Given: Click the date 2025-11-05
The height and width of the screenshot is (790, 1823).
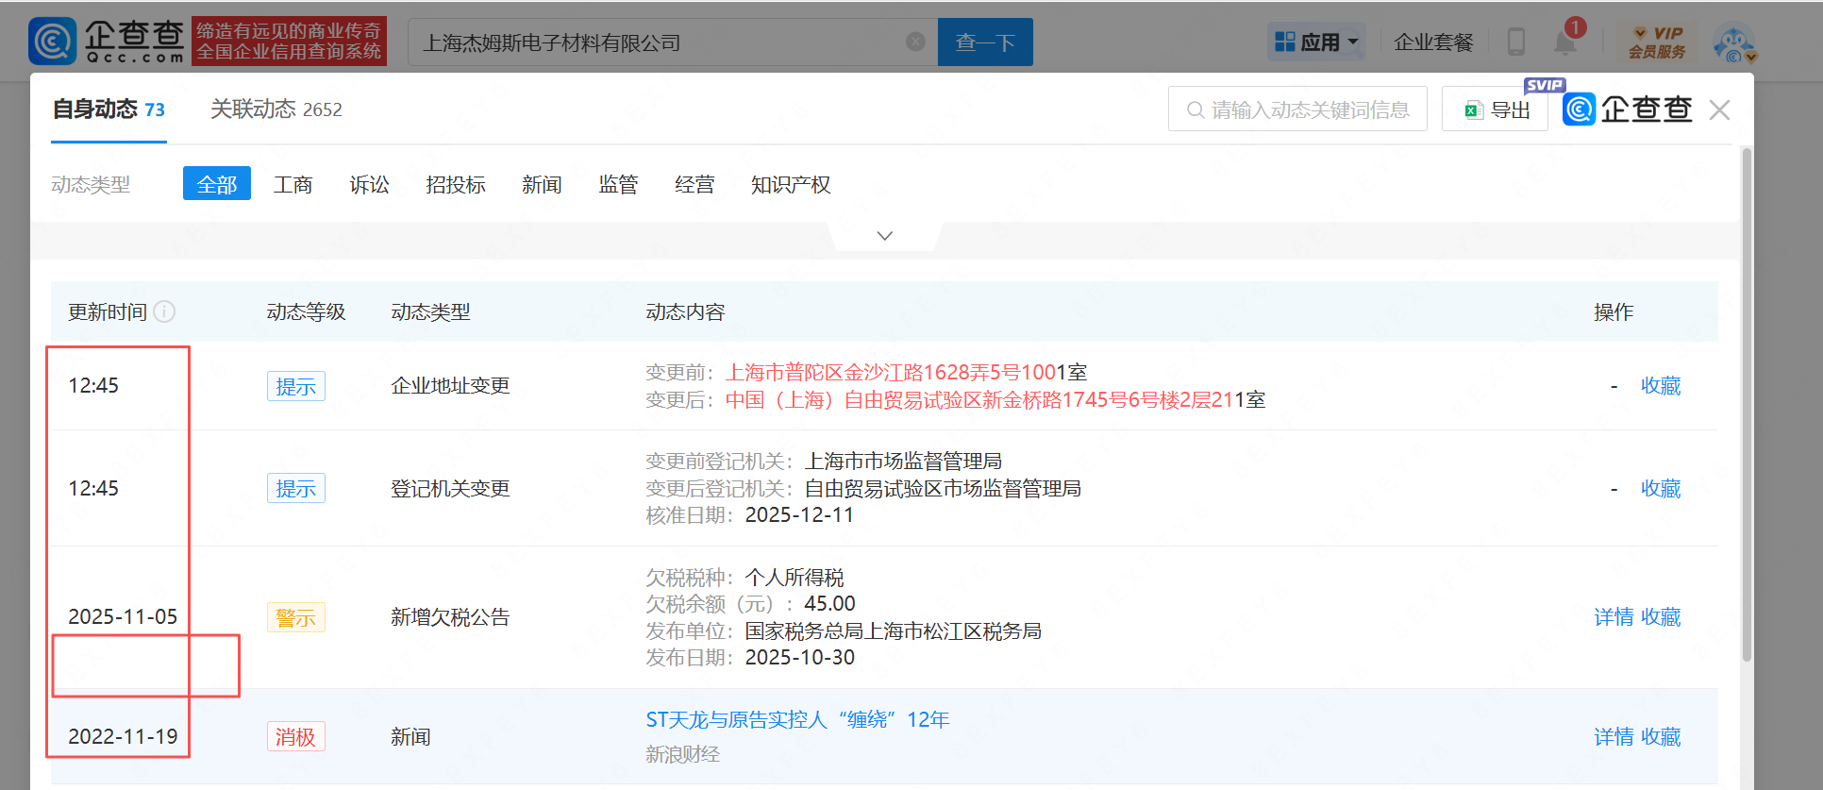Looking at the screenshot, I should click(123, 616).
